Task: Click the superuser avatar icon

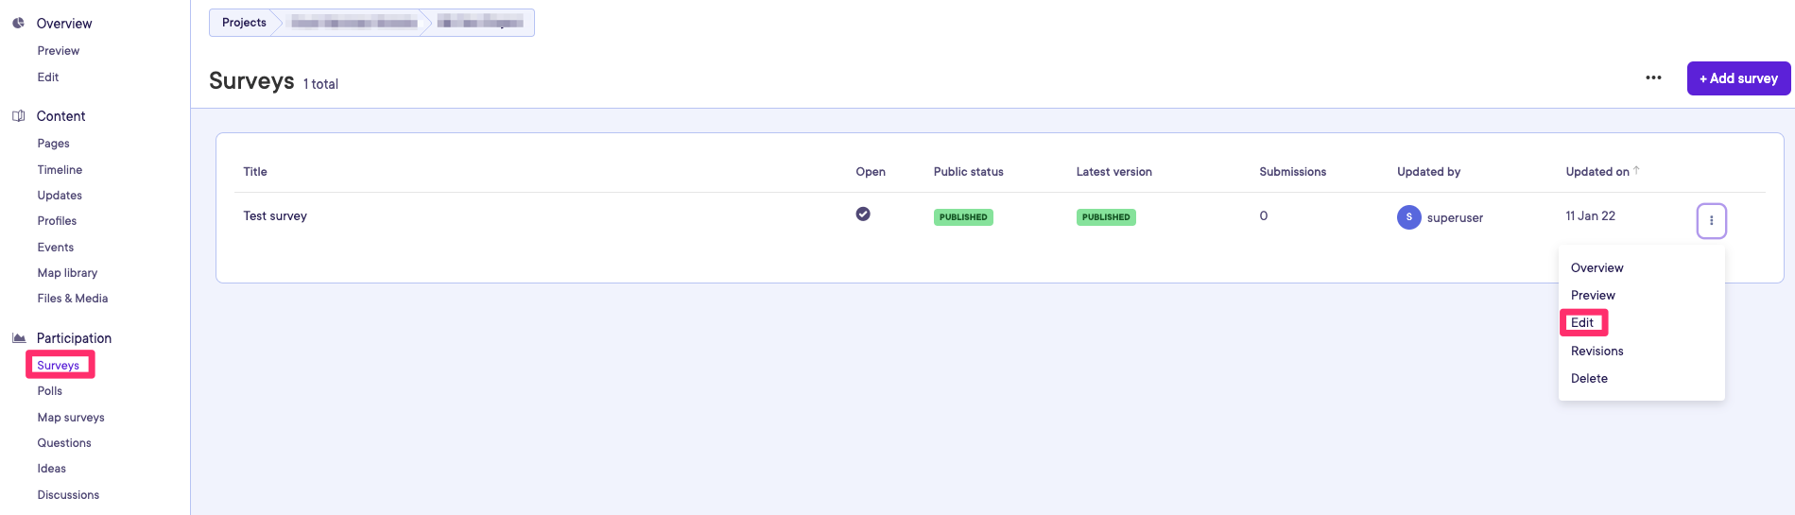Action: tap(1408, 217)
